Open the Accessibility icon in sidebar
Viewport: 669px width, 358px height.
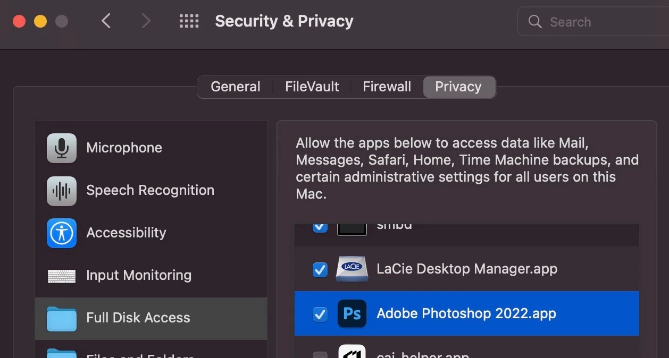point(62,233)
